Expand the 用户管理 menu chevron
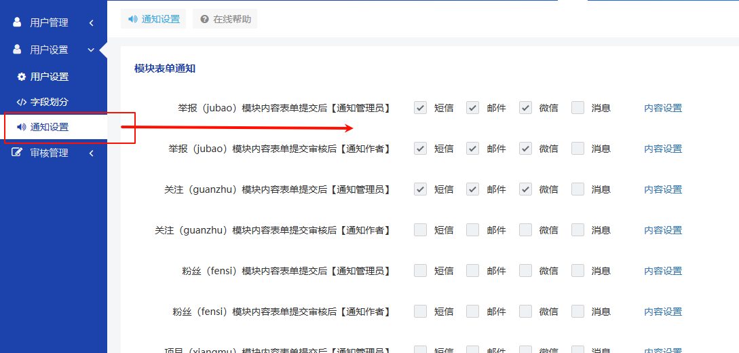 point(92,22)
